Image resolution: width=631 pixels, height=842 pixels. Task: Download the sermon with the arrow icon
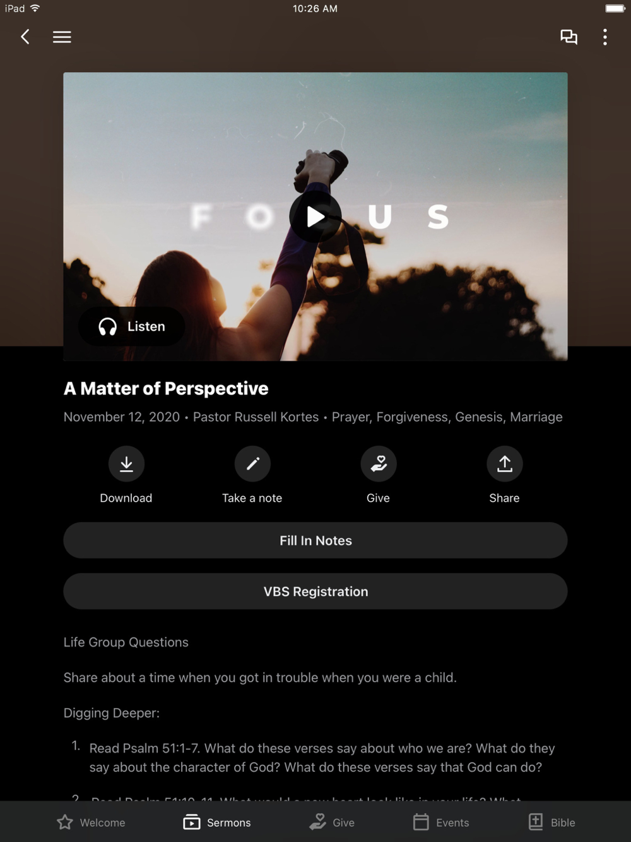[x=126, y=464]
